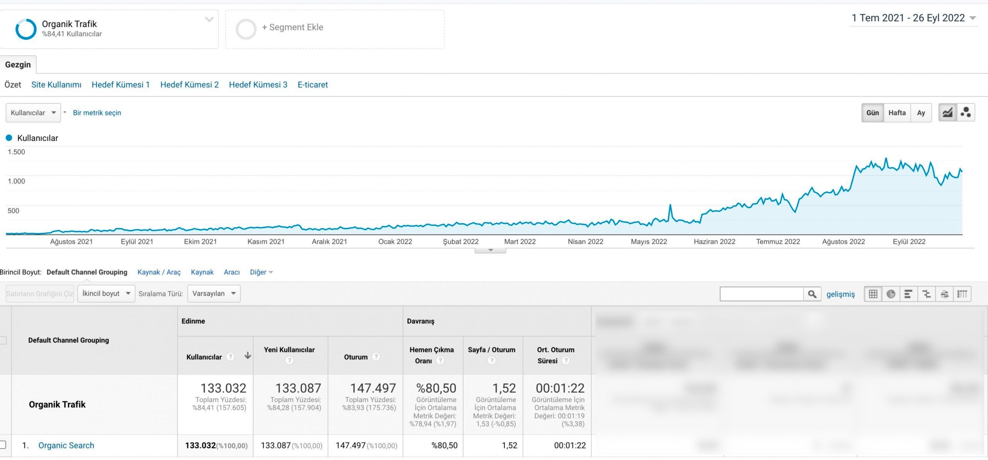Select Kaynak / Araç dimension
Screen dimensions: 988x460
tap(159, 272)
